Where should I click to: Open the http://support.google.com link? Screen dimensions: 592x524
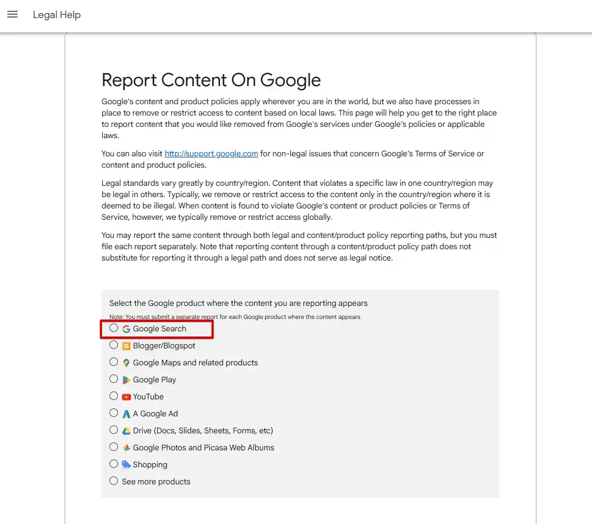point(211,154)
